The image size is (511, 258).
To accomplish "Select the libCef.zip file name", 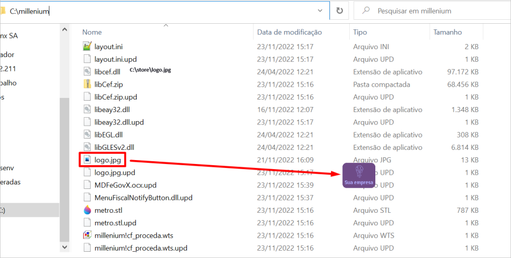I will click(x=108, y=84).
